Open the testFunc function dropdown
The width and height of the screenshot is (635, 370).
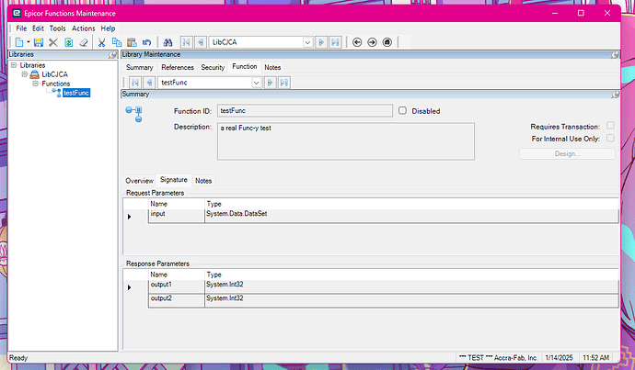[x=256, y=83]
